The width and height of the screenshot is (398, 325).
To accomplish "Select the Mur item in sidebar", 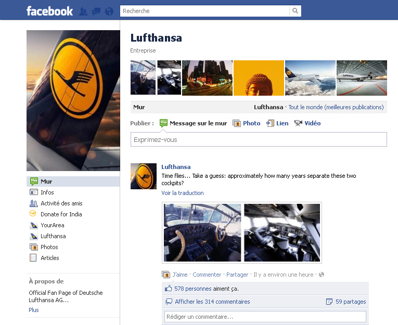I will point(46,181).
